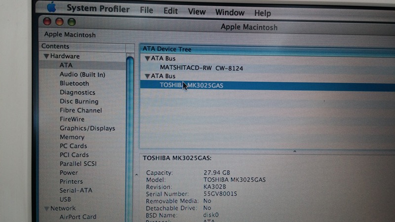Click the Apple Macintosh label under title bar
Image resolution: width=395 pixels, height=222 pixels.
click(70, 35)
